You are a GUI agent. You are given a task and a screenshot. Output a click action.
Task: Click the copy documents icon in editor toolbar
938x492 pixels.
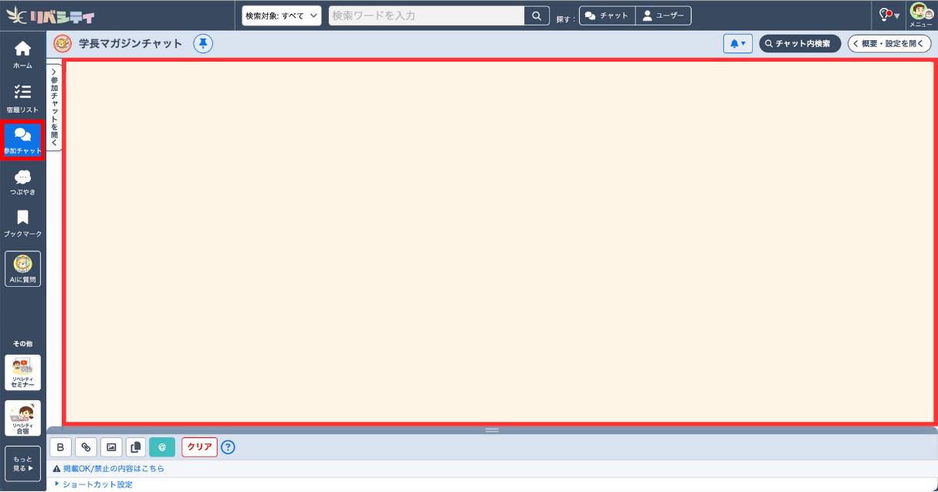click(136, 447)
